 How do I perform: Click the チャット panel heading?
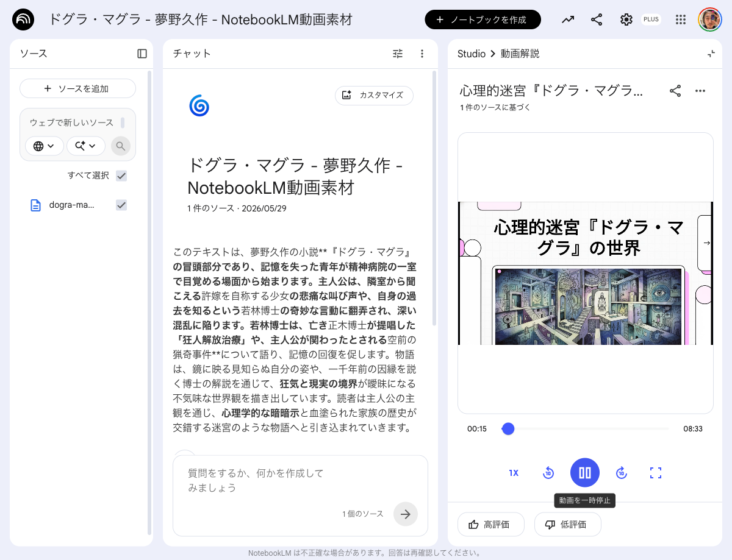192,54
